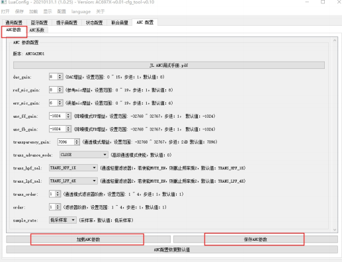This screenshot has height=262, width=342.
Task: Click the 保存ANC参数 button
Action: click(x=255, y=240)
